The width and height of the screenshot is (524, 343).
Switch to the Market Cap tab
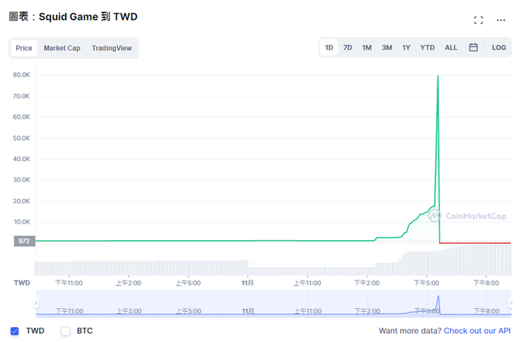click(x=62, y=48)
